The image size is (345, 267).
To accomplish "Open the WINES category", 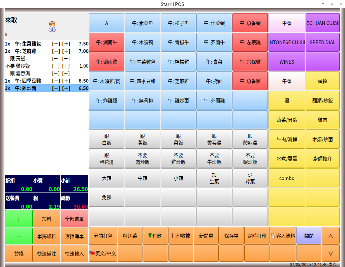I will click(x=287, y=62).
